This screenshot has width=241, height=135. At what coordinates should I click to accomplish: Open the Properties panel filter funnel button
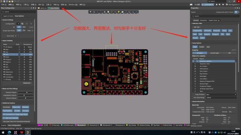click(236, 12)
